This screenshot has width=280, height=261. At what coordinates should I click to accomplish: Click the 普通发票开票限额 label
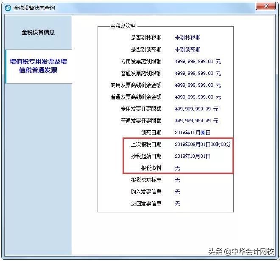141,121
